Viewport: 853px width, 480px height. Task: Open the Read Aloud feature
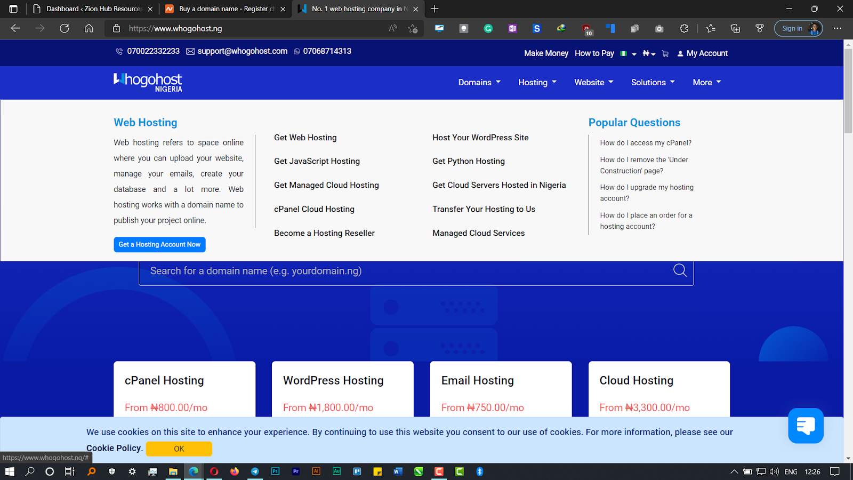click(x=393, y=28)
